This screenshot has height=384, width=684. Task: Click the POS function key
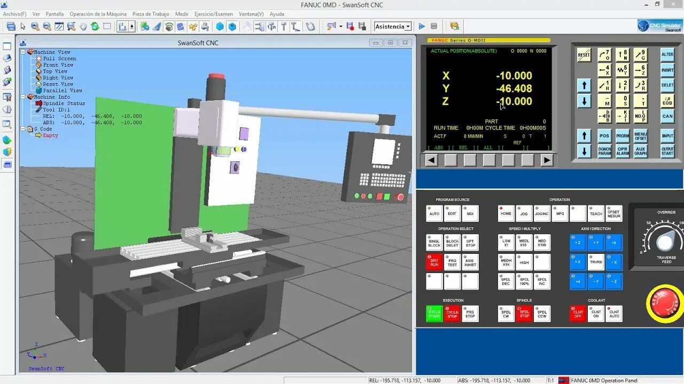tap(604, 136)
